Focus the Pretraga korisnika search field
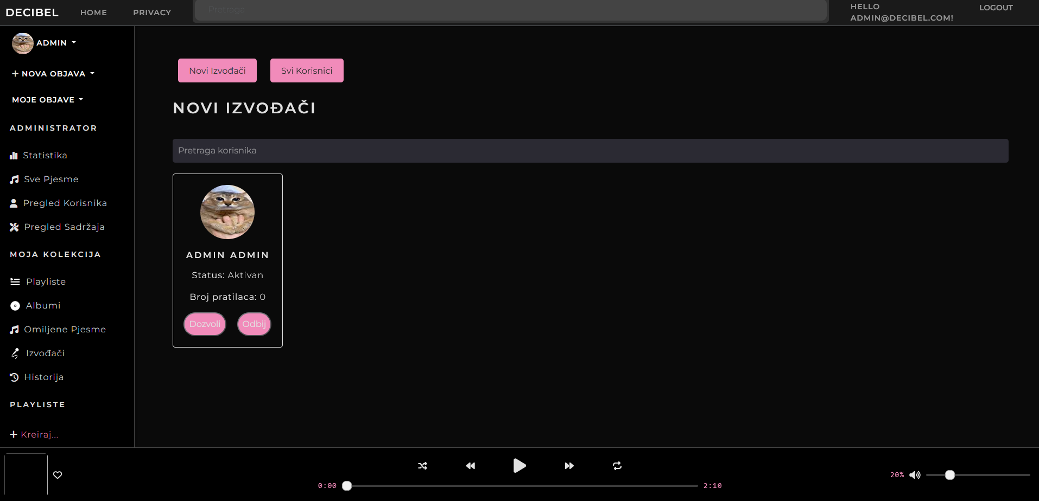This screenshot has width=1039, height=501. (x=590, y=151)
